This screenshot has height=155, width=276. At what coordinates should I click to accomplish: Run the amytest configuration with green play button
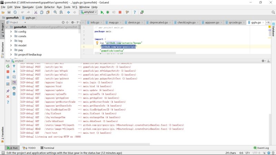click(x=102, y=12)
